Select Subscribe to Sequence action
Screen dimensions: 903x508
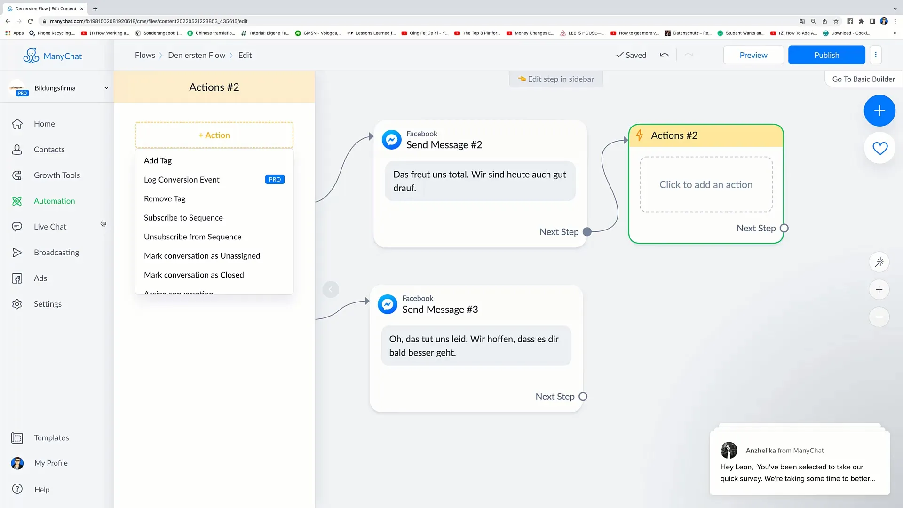coord(183,217)
